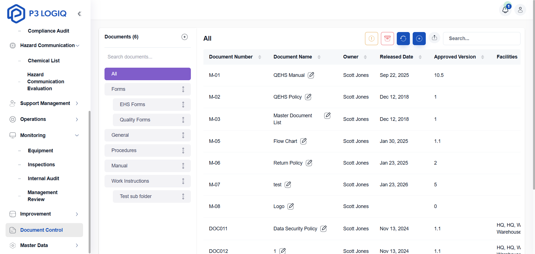Go to Internal Audit in the sidebar
535x254 pixels.
click(43, 178)
